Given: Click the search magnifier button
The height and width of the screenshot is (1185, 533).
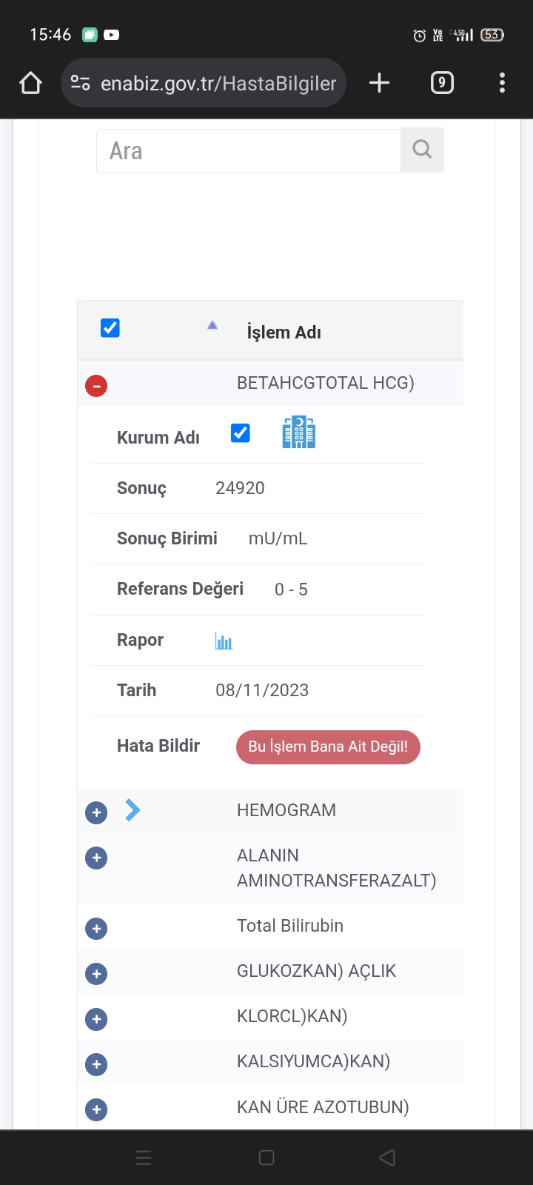Looking at the screenshot, I should pyautogui.click(x=422, y=150).
